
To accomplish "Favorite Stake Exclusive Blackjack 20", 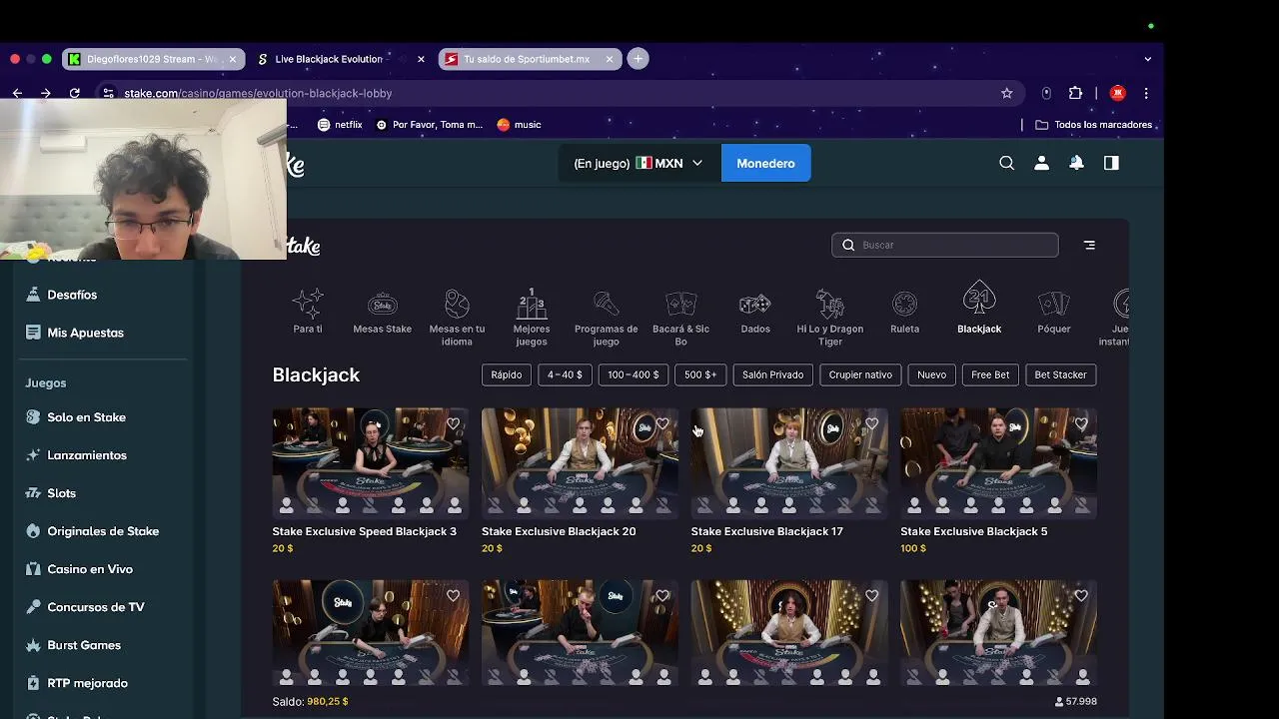I will point(662,424).
